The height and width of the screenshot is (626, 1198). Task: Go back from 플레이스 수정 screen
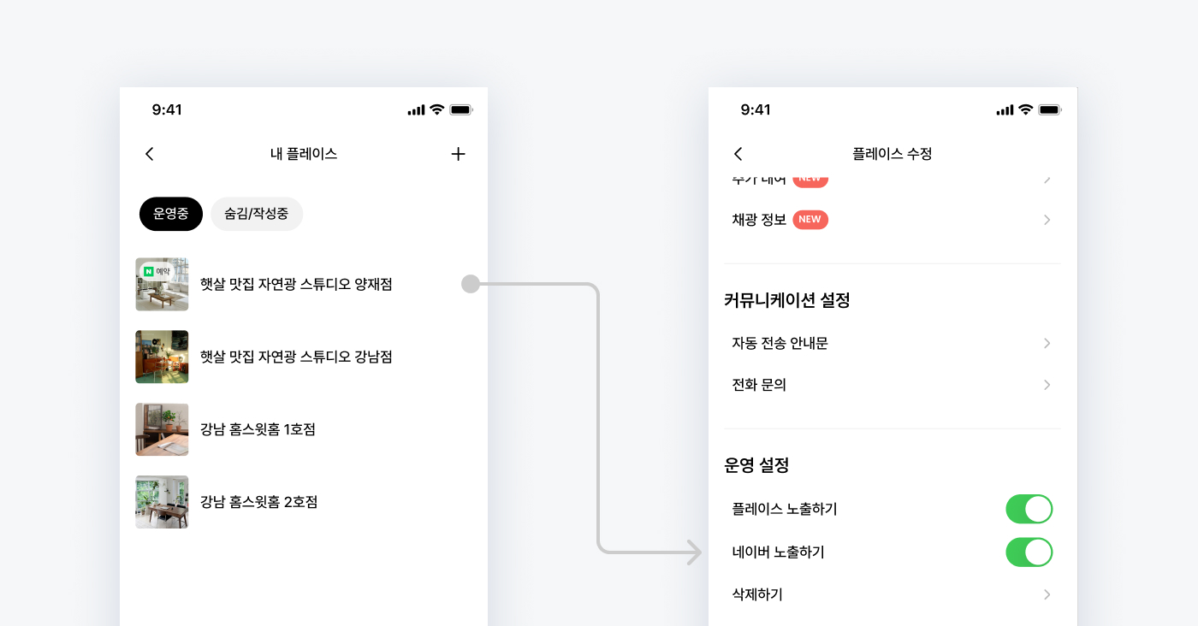click(x=738, y=154)
